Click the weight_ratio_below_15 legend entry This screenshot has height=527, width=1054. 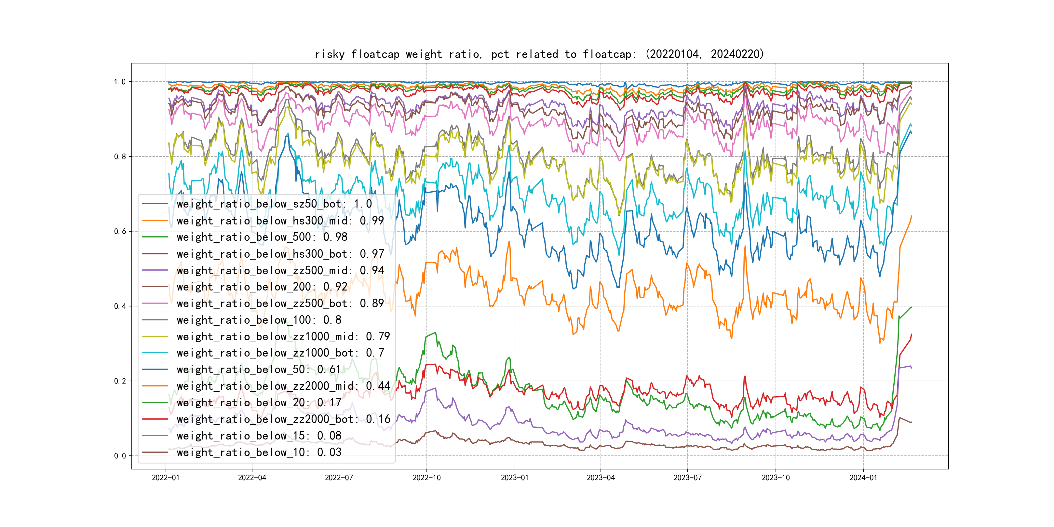(x=259, y=436)
